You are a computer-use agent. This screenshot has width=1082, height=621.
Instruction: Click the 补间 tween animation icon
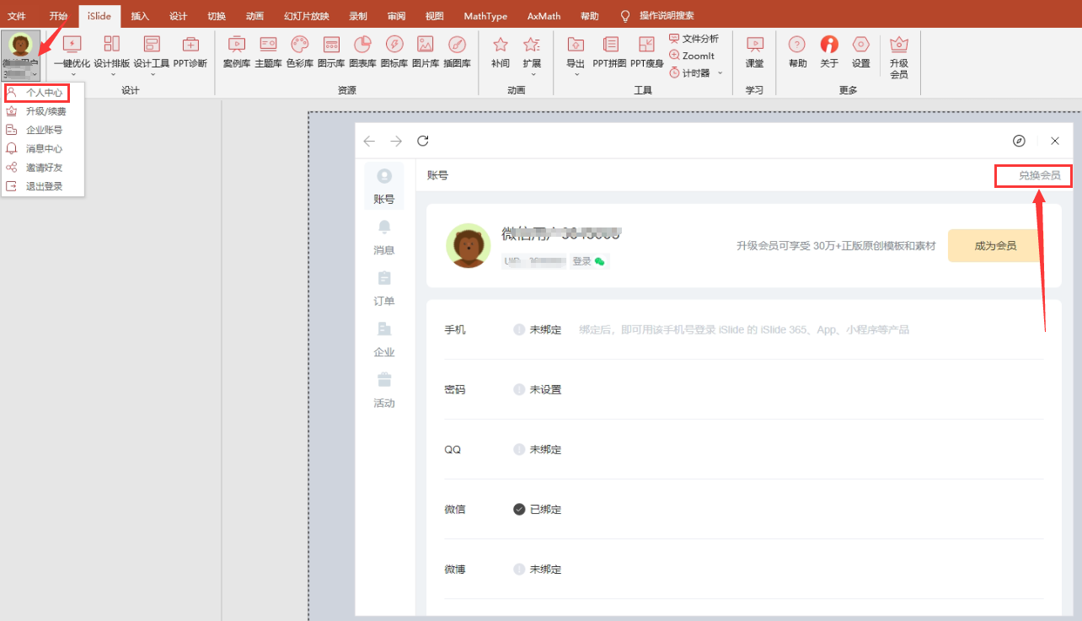coord(501,51)
